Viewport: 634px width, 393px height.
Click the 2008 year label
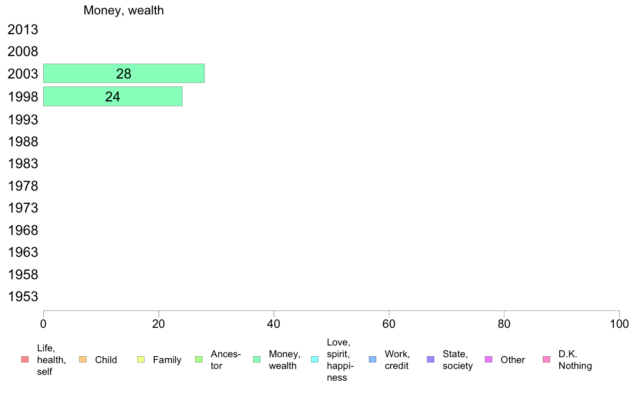[23, 51]
